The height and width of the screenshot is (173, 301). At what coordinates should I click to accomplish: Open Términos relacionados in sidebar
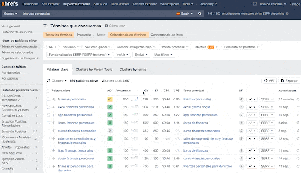[x=17, y=52]
